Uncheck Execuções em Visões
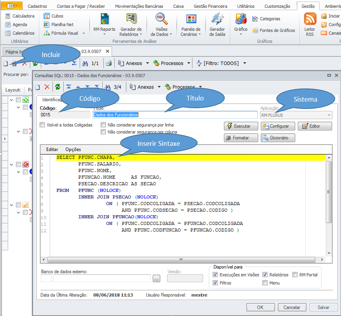This screenshot has width=341, height=316. tap(215, 275)
